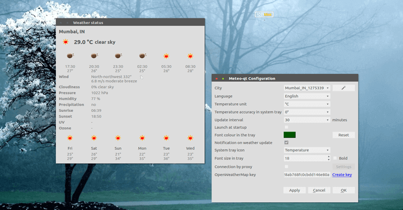Screen dimensions: 403x210
Task: Click the Mumbai, IN city heading
Action: click(72, 31)
